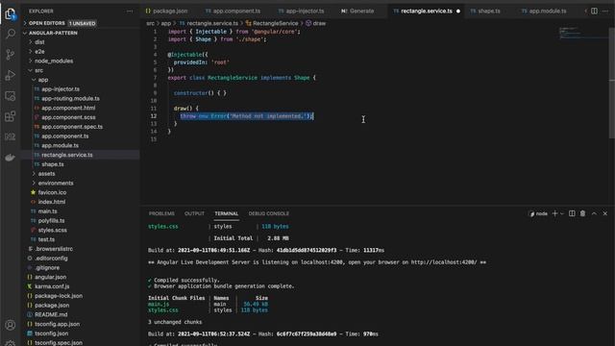Open polyfills.ts in the file tree

click(51, 220)
